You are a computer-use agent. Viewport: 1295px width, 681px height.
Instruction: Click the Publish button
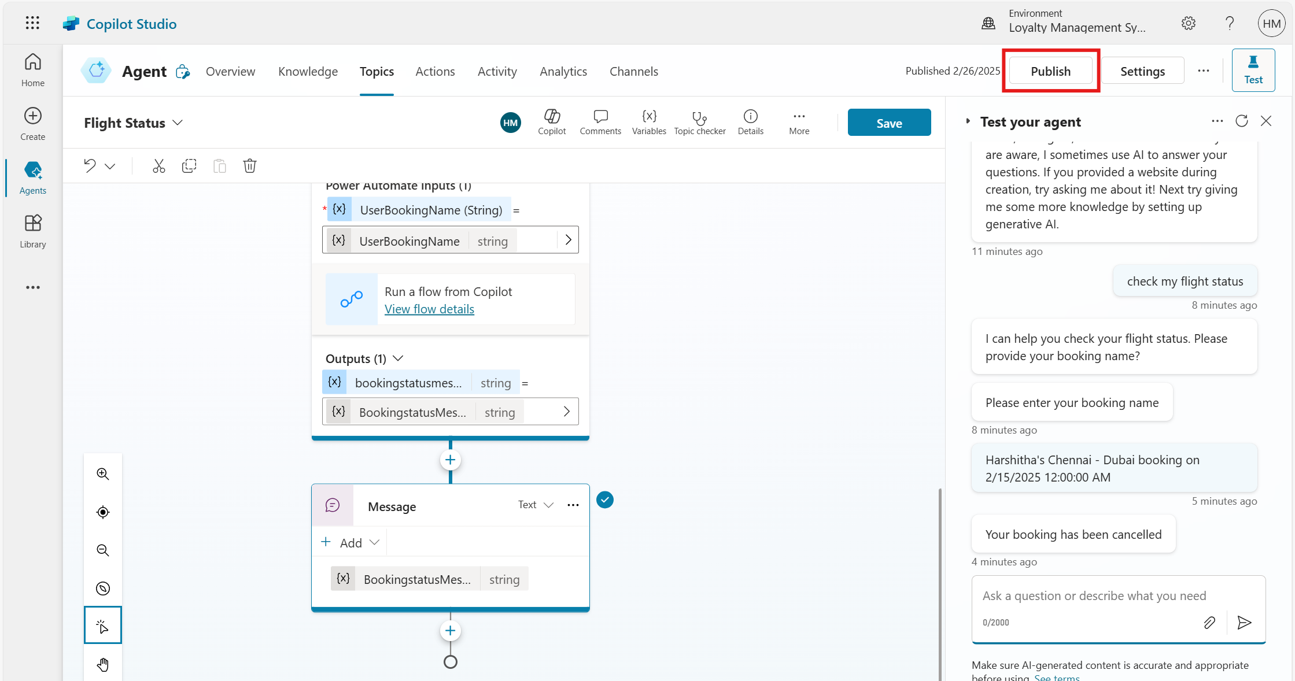(1050, 71)
